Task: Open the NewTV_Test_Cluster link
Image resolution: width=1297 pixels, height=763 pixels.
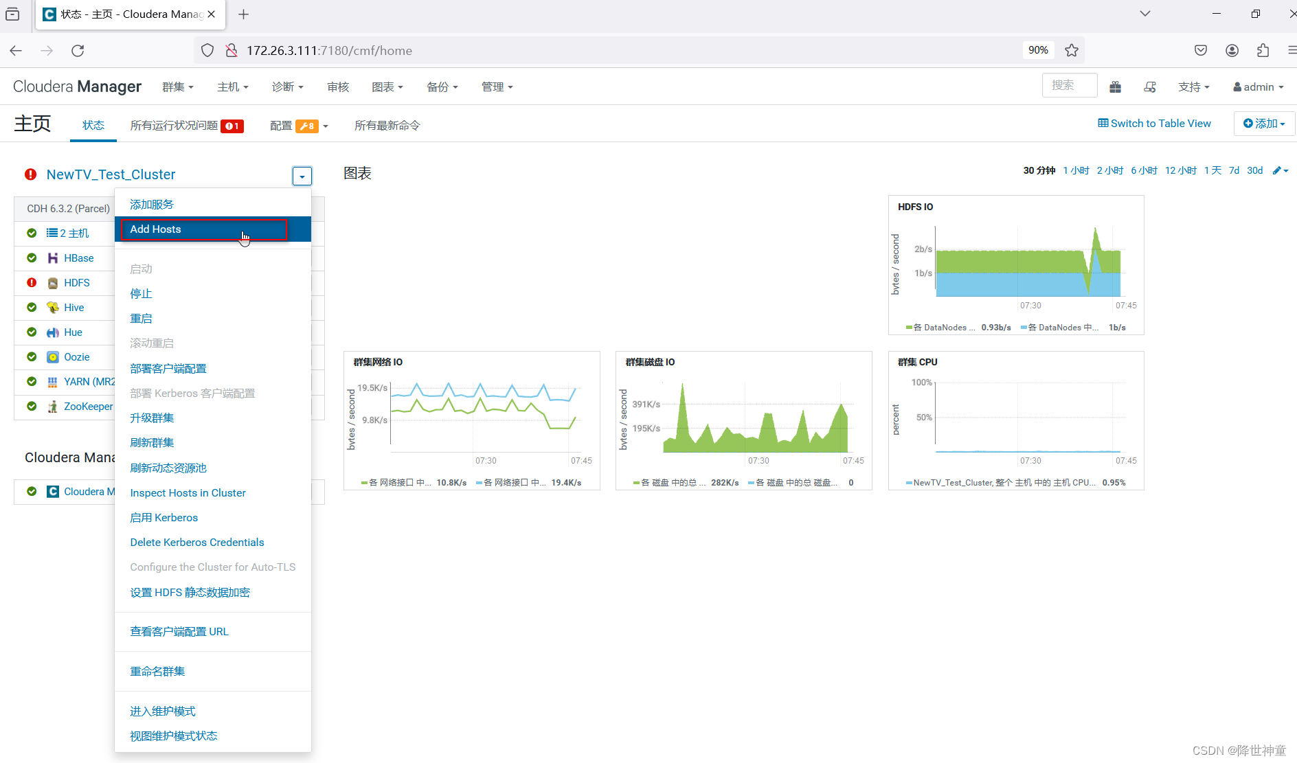Action: (111, 174)
